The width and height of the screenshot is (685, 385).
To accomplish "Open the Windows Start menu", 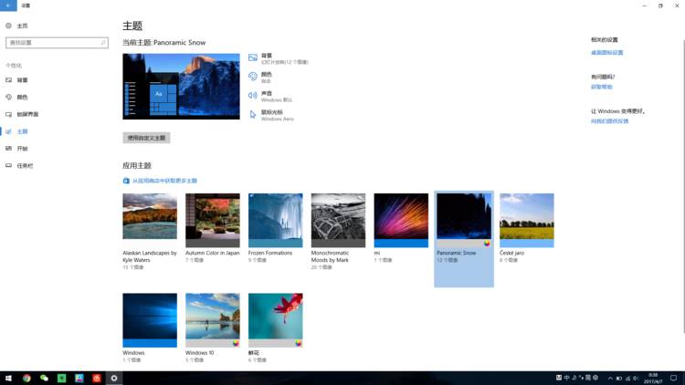I will click(x=8, y=378).
